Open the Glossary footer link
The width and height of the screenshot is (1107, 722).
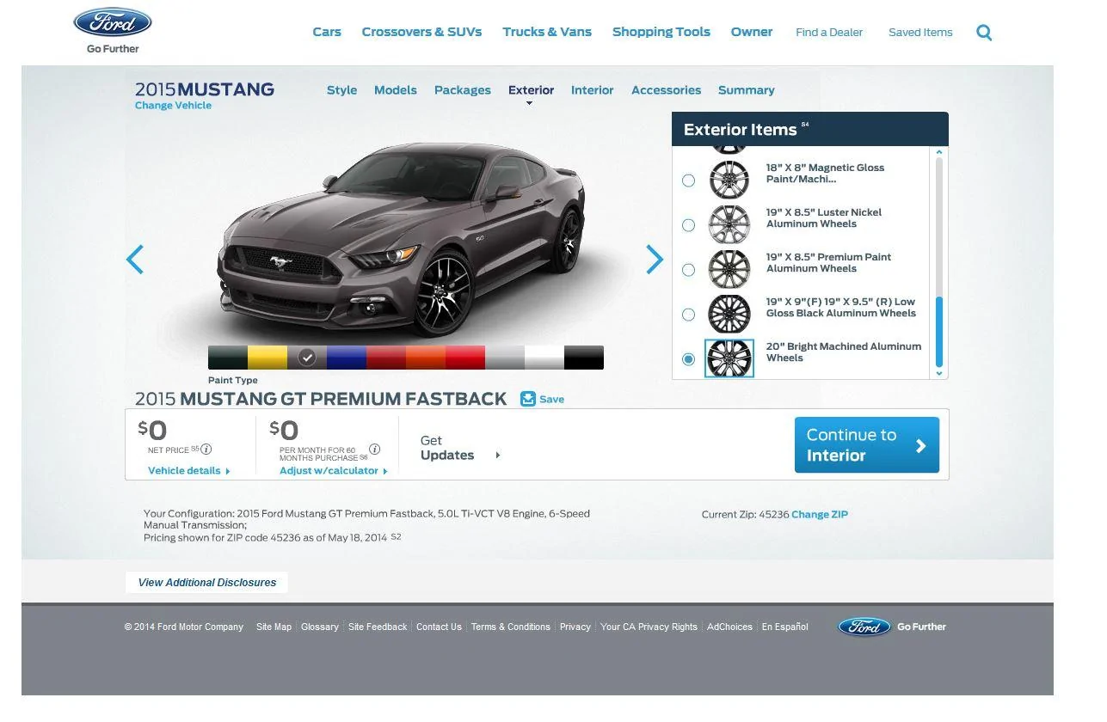(x=320, y=627)
